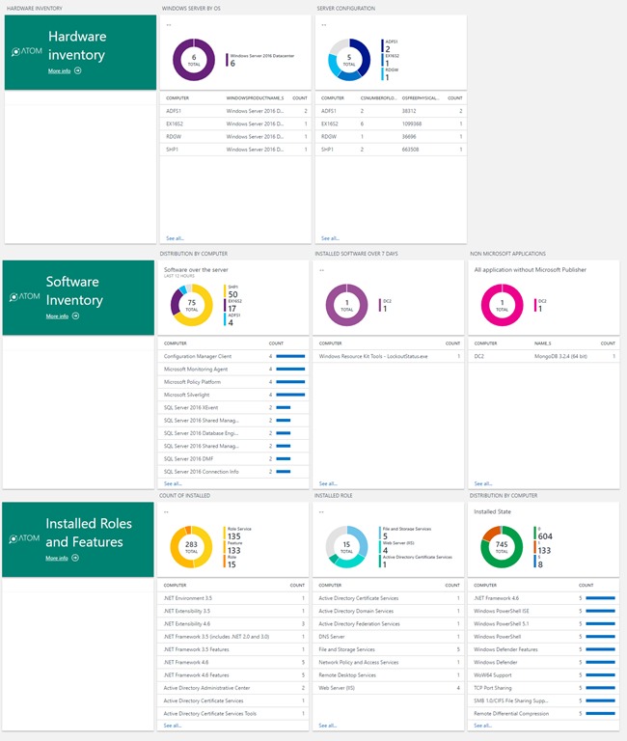Click the TCP Port Sharing row
This screenshot has height=741, width=627.
pos(543,688)
